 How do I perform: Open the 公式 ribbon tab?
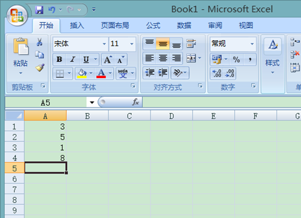point(153,26)
